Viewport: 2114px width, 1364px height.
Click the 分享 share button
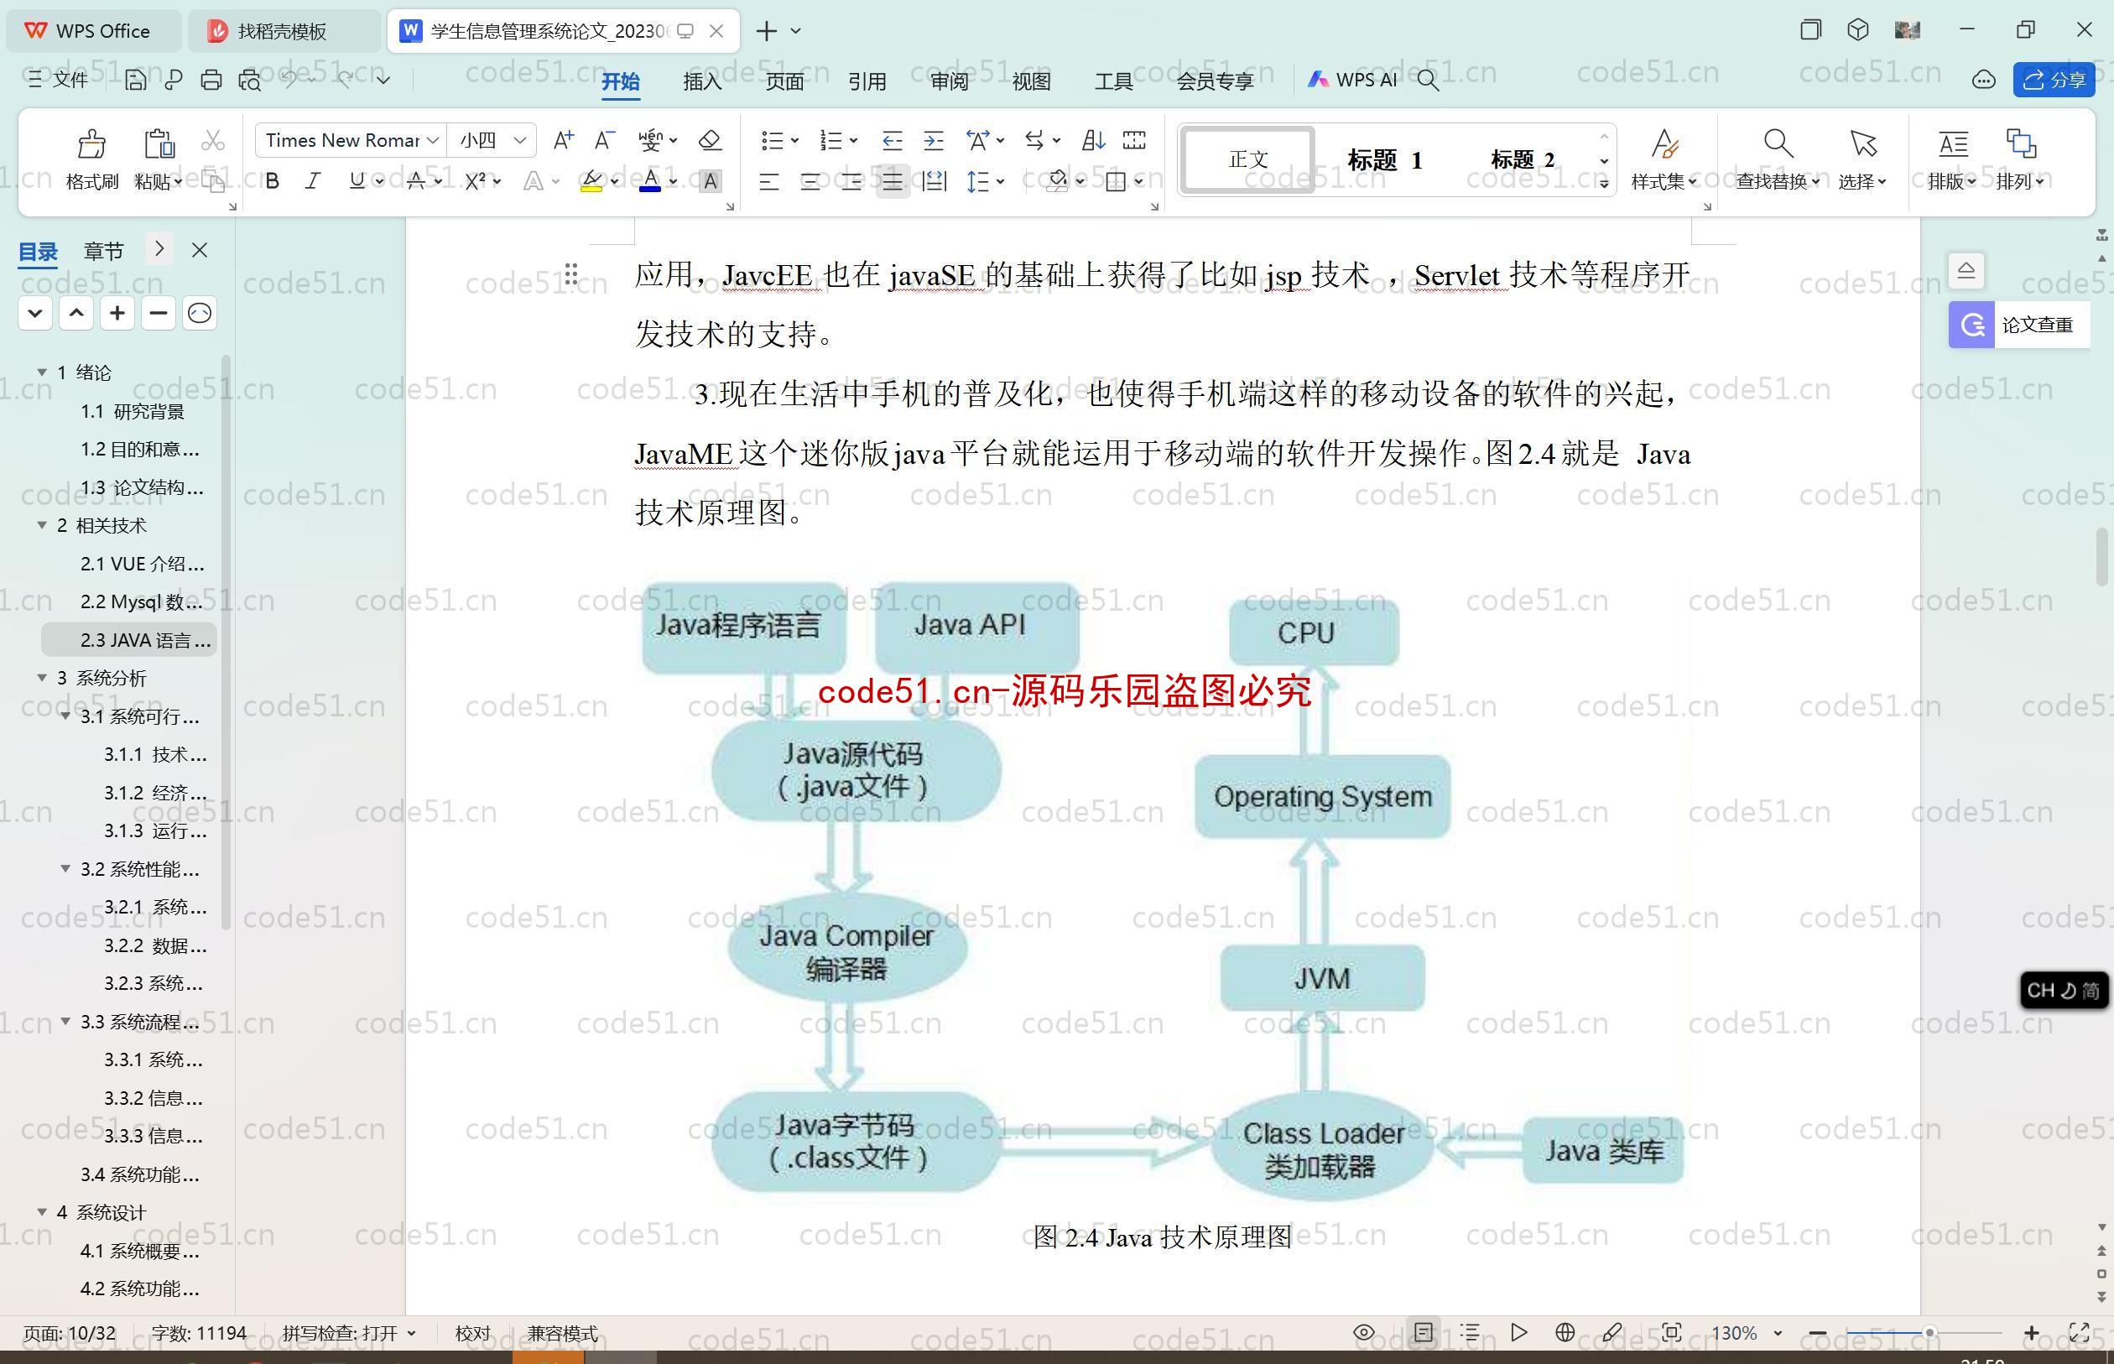point(2054,81)
